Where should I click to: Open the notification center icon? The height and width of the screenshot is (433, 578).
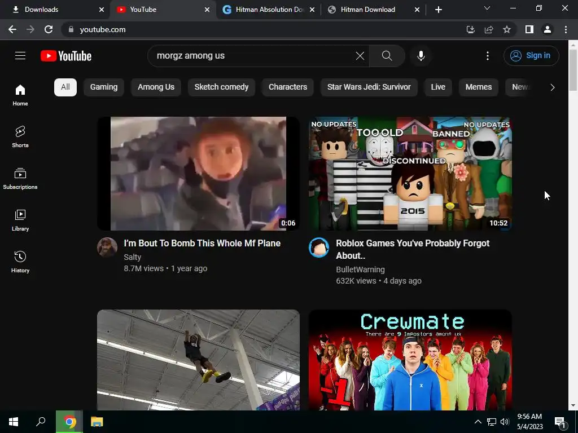(560, 422)
